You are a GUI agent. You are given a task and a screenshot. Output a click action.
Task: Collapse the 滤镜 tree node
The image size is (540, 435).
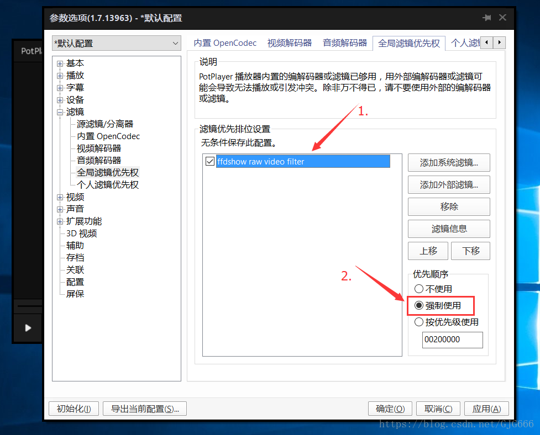click(60, 112)
